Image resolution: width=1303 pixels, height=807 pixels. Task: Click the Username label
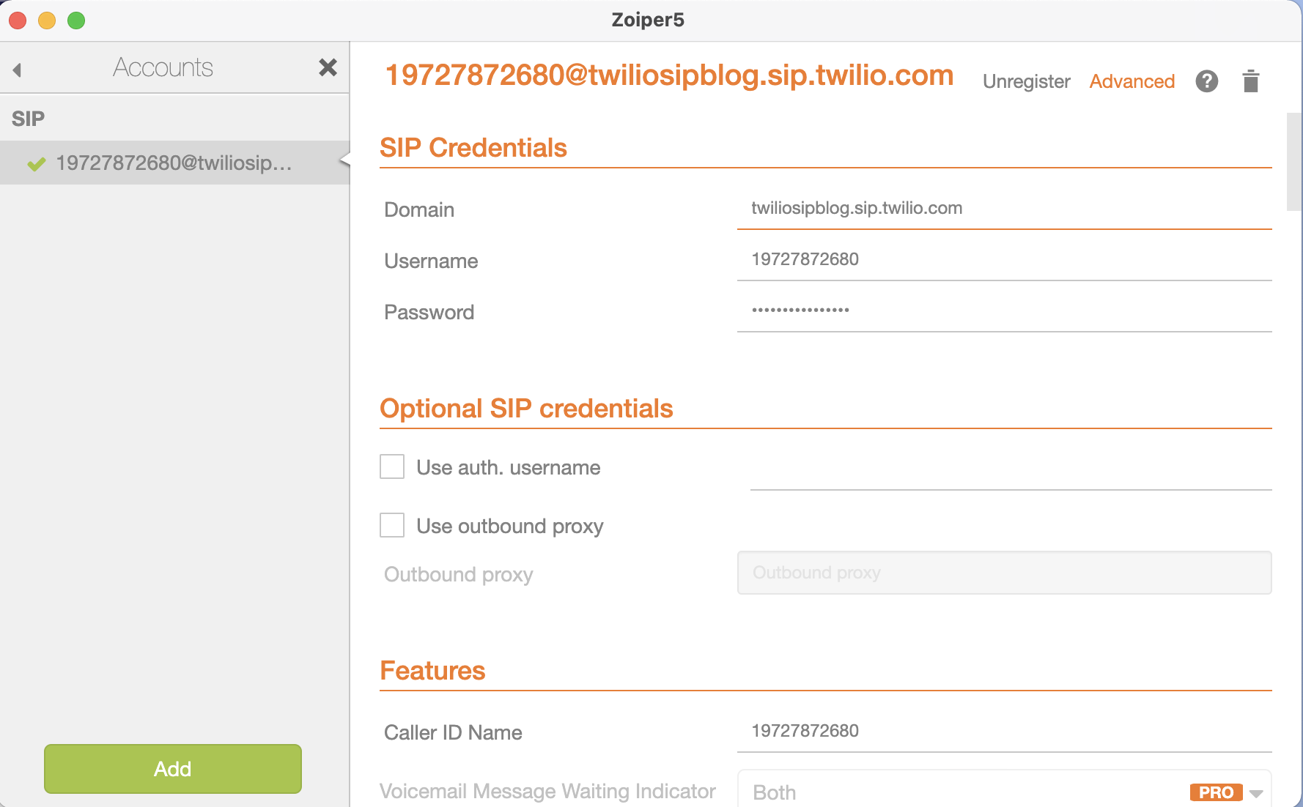431,261
